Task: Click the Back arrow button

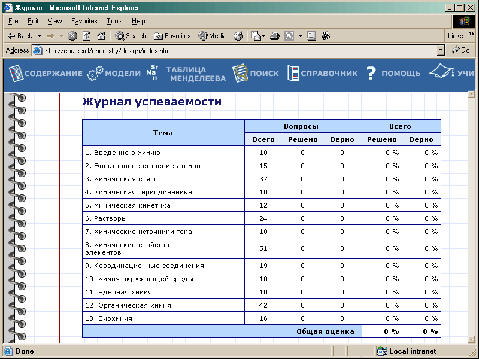Action: coord(20,36)
